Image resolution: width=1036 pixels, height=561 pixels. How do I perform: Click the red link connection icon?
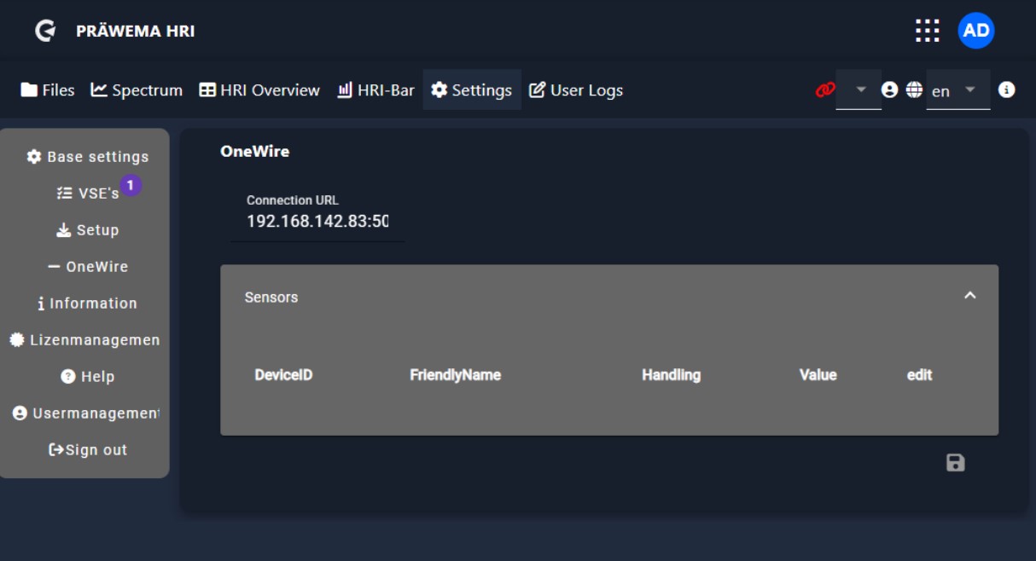click(x=824, y=90)
